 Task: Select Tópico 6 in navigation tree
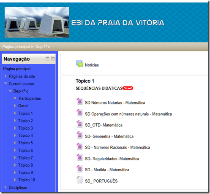(x=25, y=150)
